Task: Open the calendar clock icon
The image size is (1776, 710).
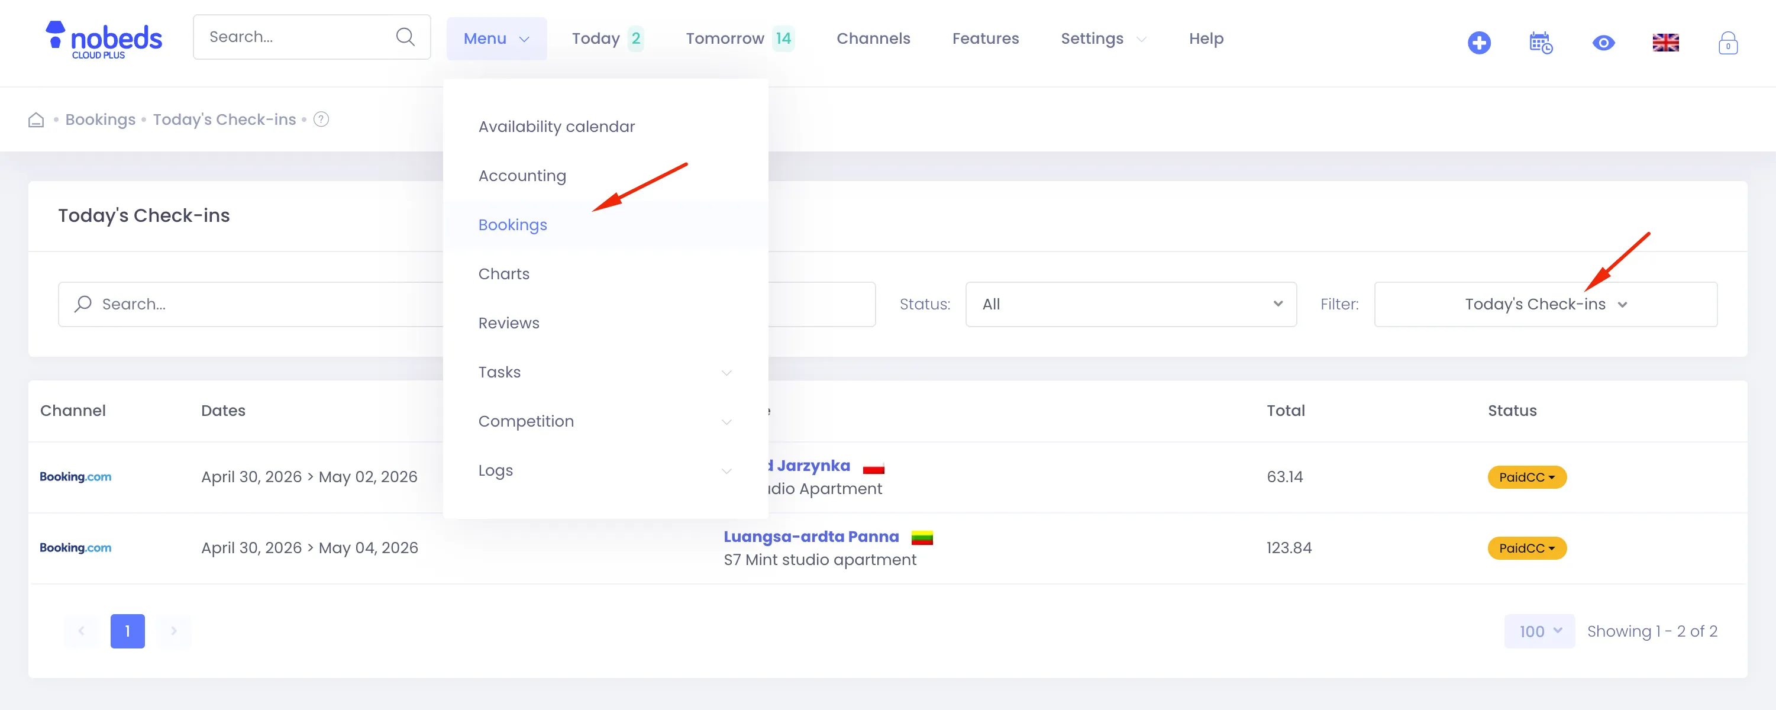Action: pos(1541,43)
